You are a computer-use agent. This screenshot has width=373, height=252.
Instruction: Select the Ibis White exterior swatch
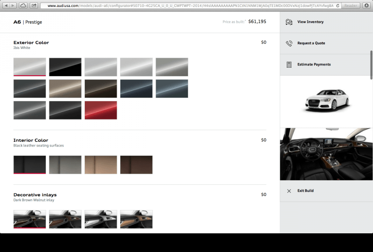click(30, 67)
